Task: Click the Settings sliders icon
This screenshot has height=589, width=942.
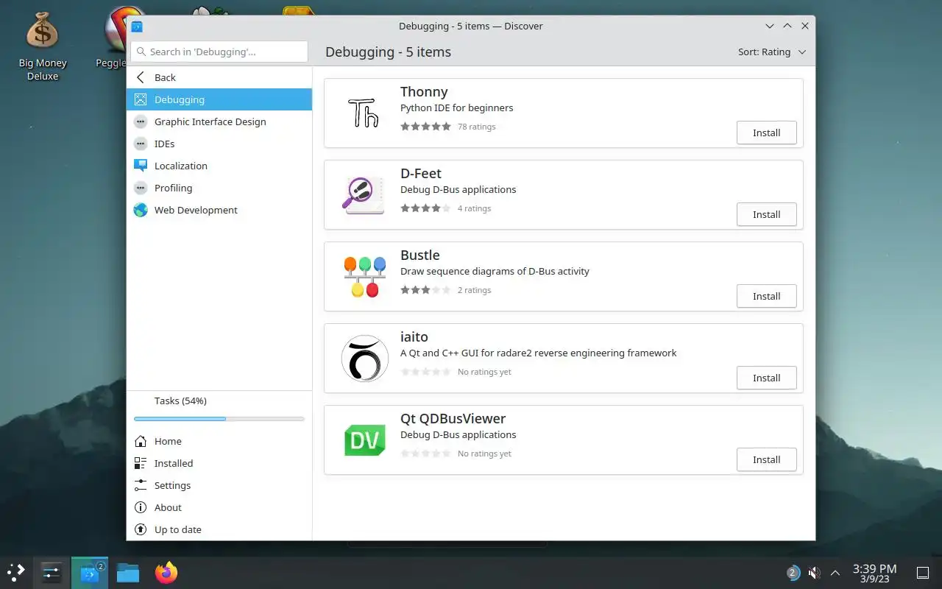Action: coord(141,485)
